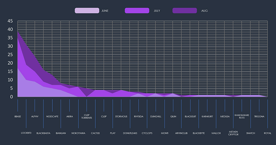Click the STORMOUS axis label
Viewport: 276px width, 145px height.
(x=121, y=116)
